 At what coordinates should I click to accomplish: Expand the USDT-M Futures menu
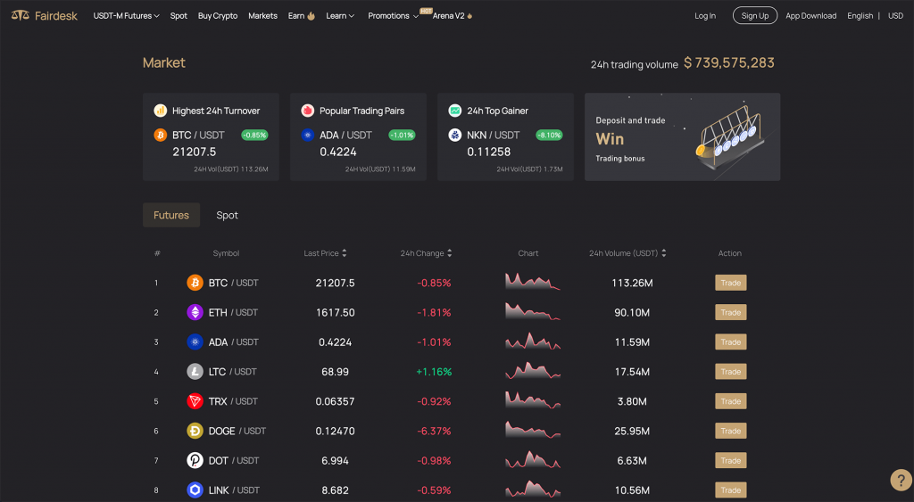tap(127, 16)
